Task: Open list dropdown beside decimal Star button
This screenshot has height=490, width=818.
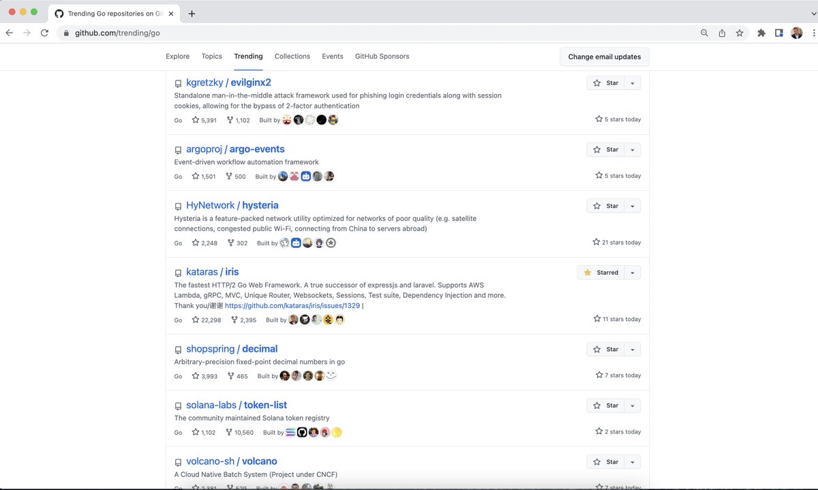Action: click(633, 350)
